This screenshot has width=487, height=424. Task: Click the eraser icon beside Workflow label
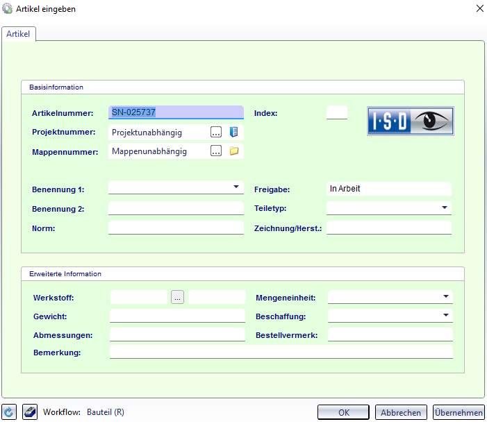30,412
